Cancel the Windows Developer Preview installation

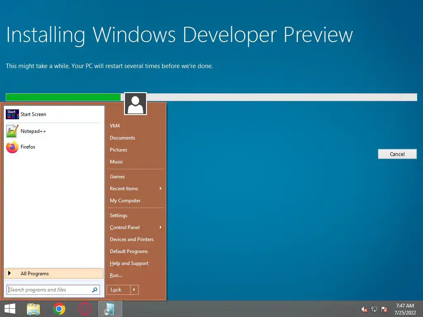pyautogui.click(x=397, y=154)
